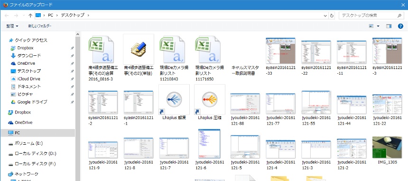Open Dropbox in Quick Access list
The width and height of the screenshot is (408, 181).
(x=25, y=48)
